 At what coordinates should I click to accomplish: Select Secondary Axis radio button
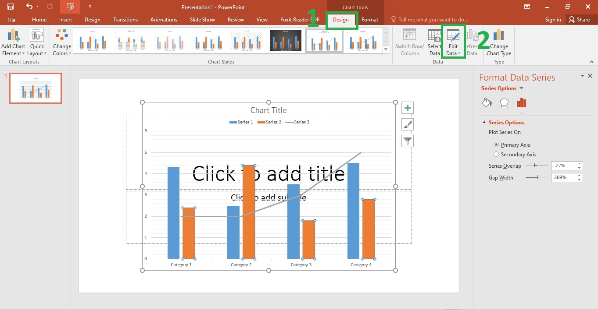pos(496,154)
